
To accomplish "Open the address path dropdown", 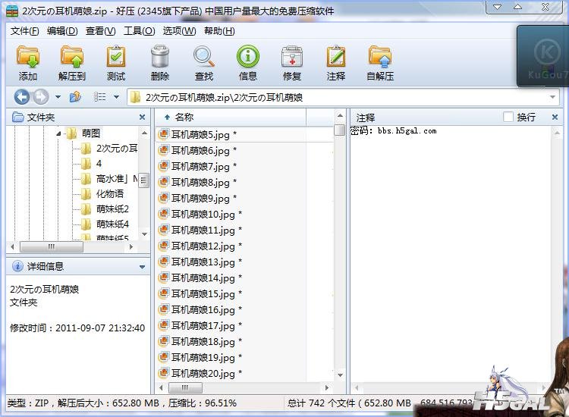I will click(x=552, y=97).
